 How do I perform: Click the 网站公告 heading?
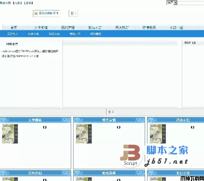(12, 44)
